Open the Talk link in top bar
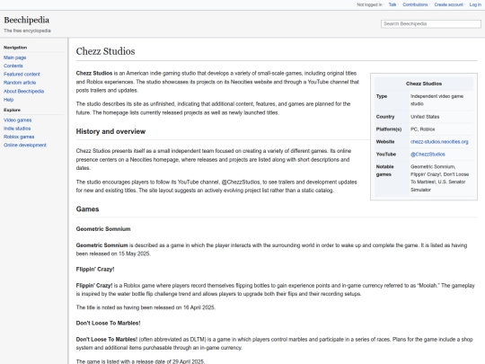485x364 pixels. tap(392, 4)
